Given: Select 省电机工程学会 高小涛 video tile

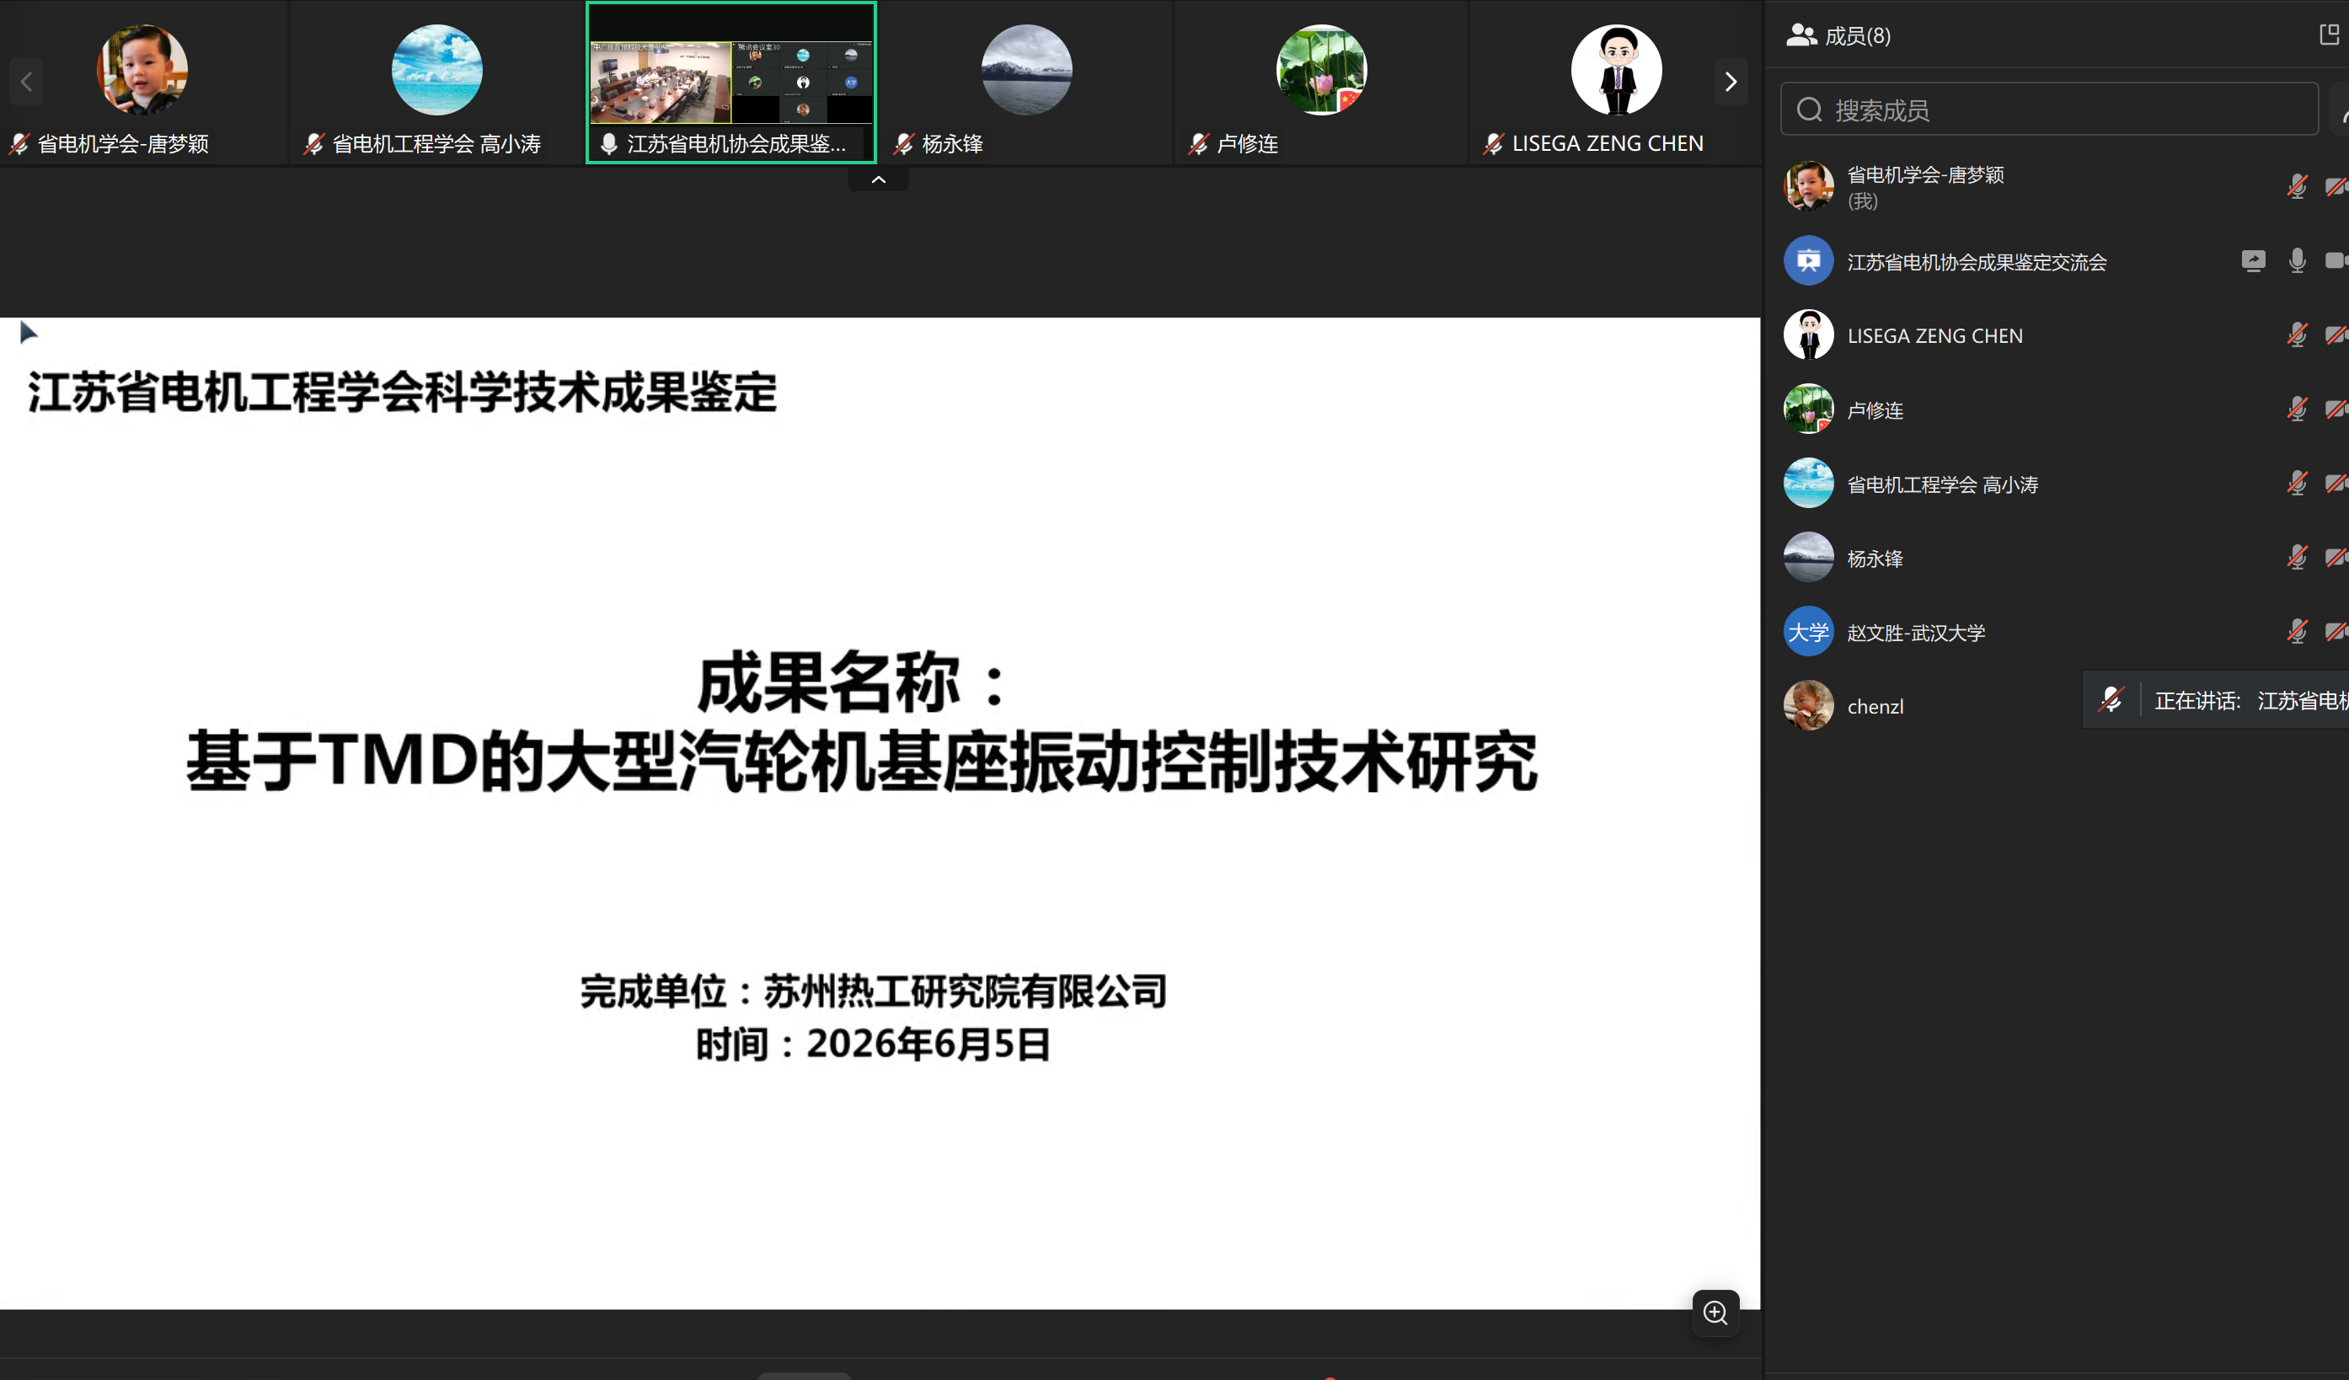Looking at the screenshot, I should [x=437, y=84].
